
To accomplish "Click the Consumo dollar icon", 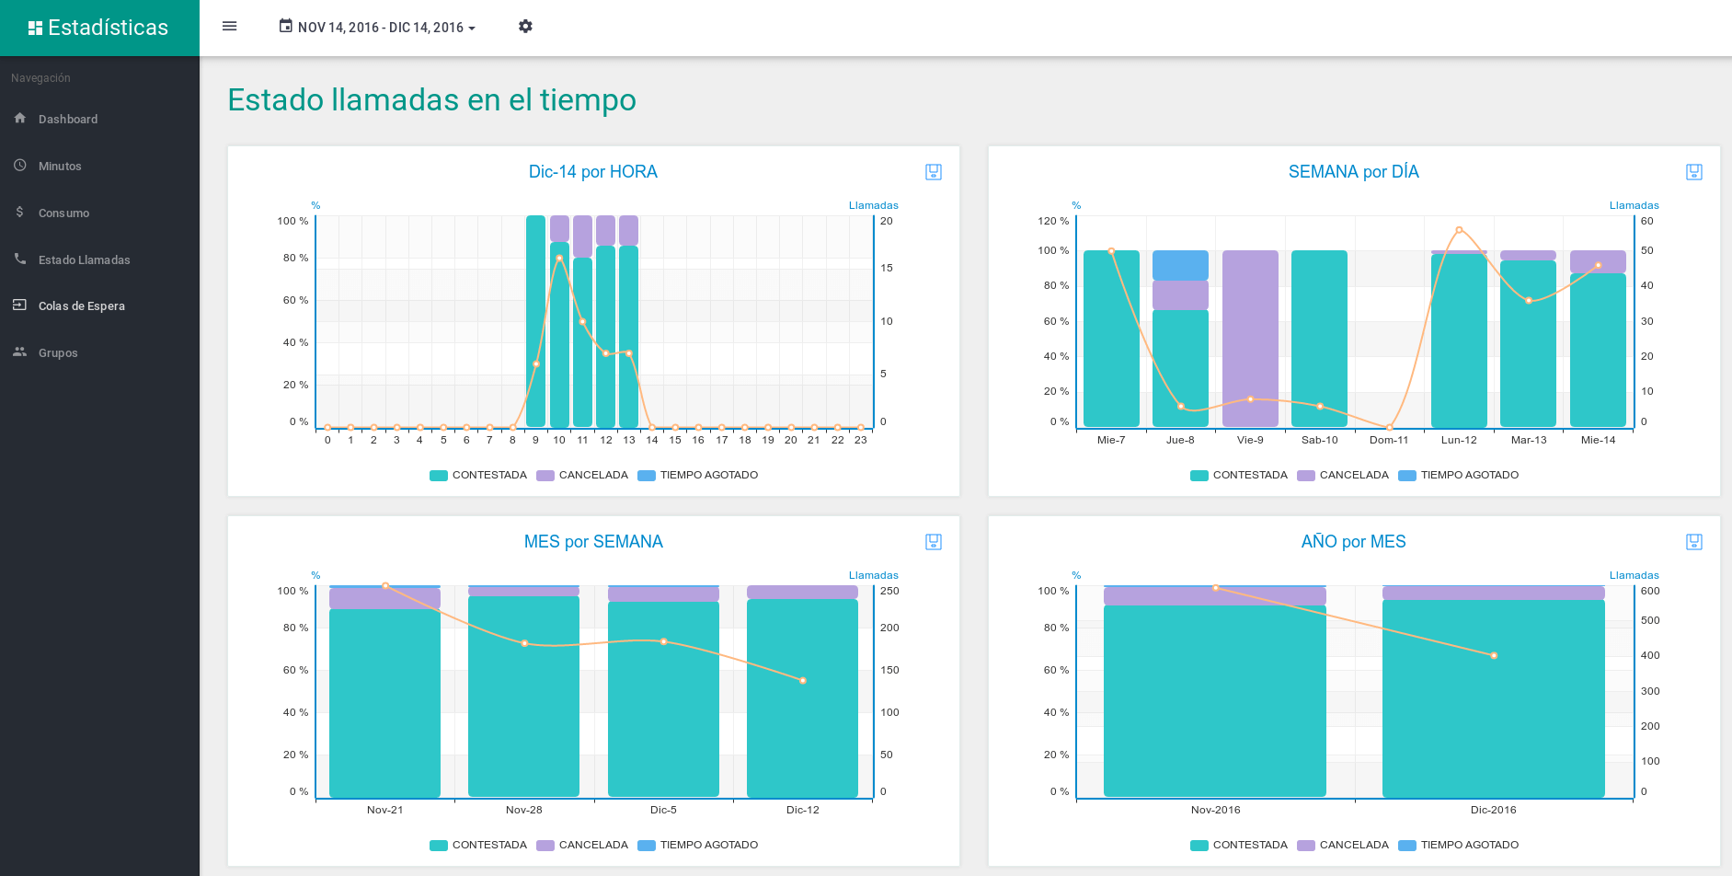I will click(x=20, y=212).
